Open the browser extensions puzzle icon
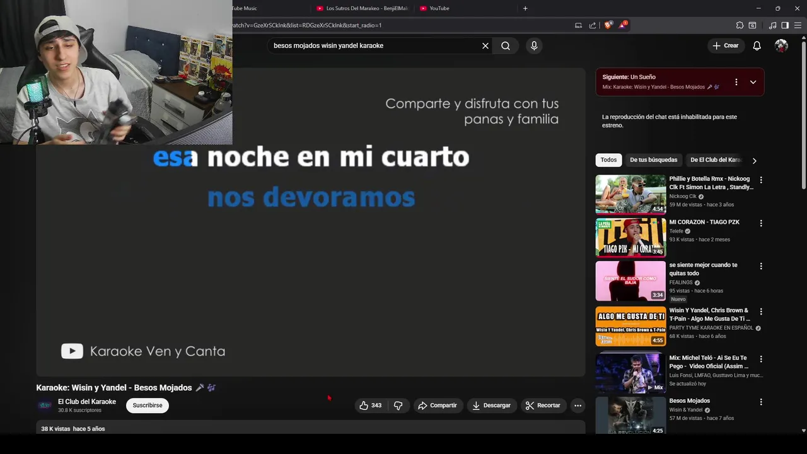This screenshot has height=454, width=807. point(740,25)
